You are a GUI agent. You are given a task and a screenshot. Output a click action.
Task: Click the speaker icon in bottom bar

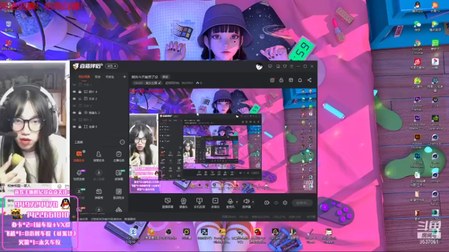[246, 202]
